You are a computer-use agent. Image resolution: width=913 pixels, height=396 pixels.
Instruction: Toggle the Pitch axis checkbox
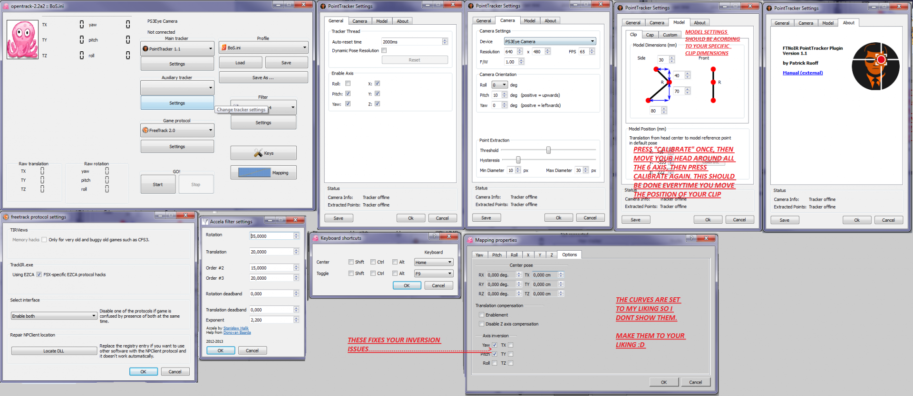pyautogui.click(x=348, y=94)
